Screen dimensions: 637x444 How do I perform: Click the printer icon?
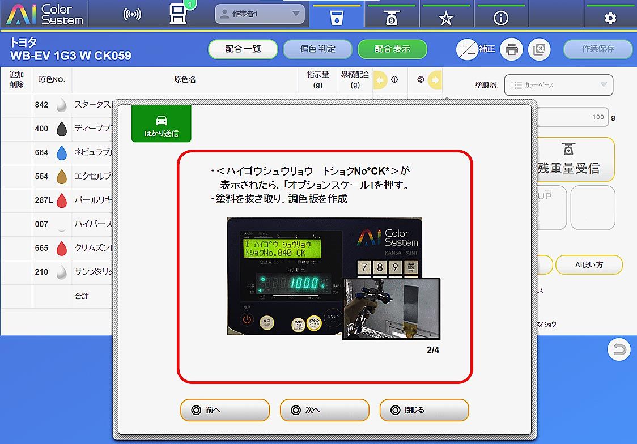point(511,49)
